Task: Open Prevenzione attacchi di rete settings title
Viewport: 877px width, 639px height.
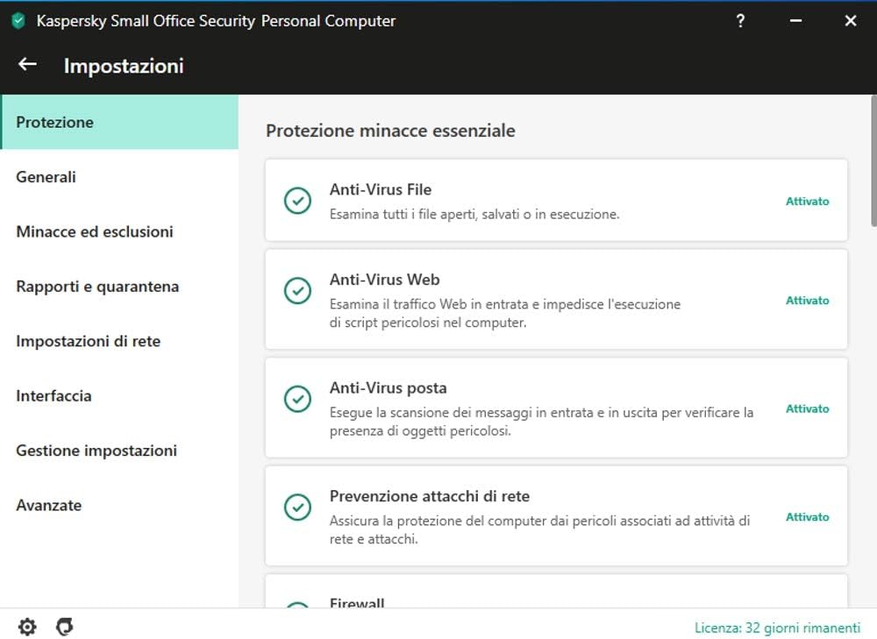Action: click(x=430, y=496)
